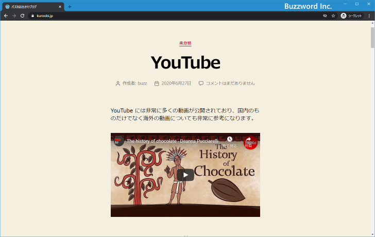Image resolution: width=375 pixels, height=237 pixels.
Task: Click the share arrow icon on video
Action: pos(248,140)
